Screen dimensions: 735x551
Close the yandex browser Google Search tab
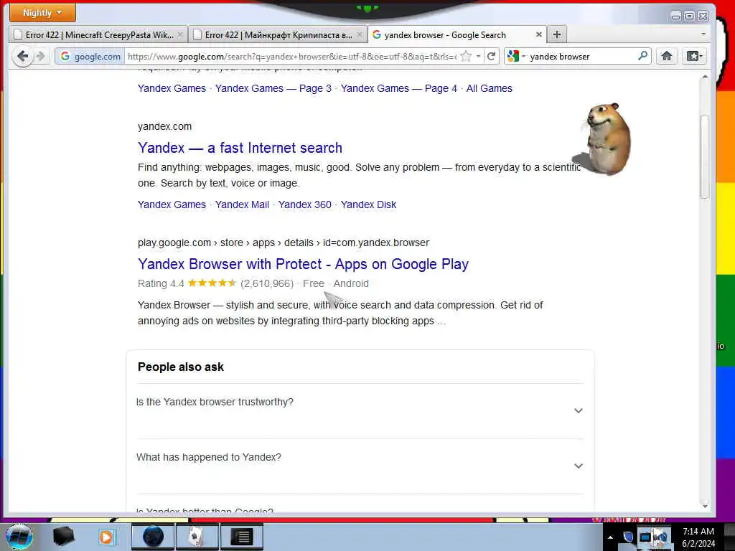click(538, 34)
